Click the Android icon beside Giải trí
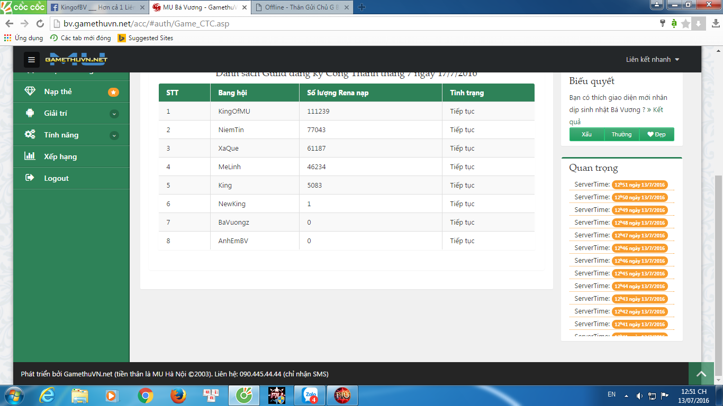The image size is (723, 406). point(30,113)
